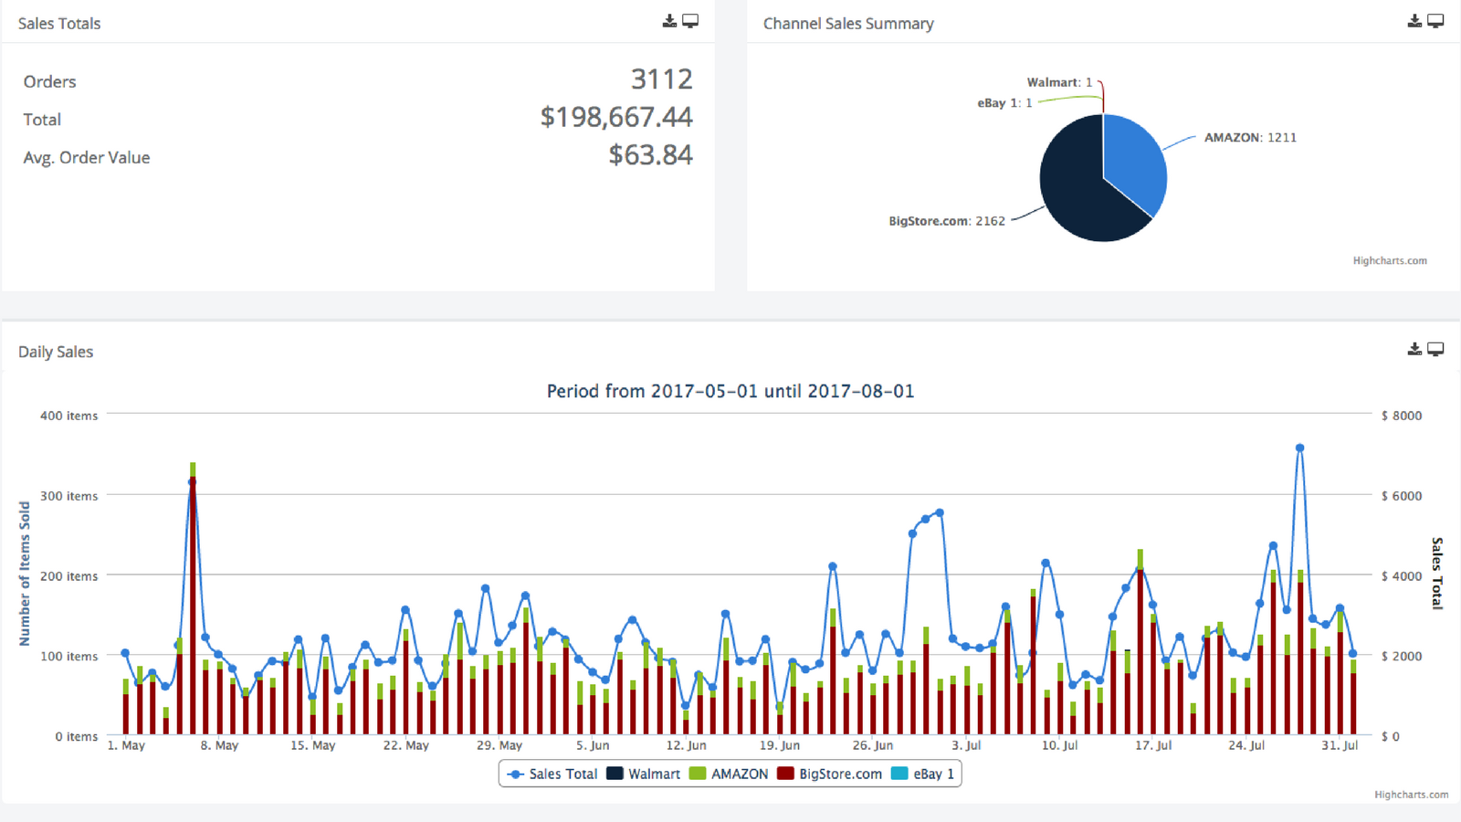
Task: Click the monitor icon in Channel Sales Summary
Action: pyautogui.click(x=1435, y=21)
